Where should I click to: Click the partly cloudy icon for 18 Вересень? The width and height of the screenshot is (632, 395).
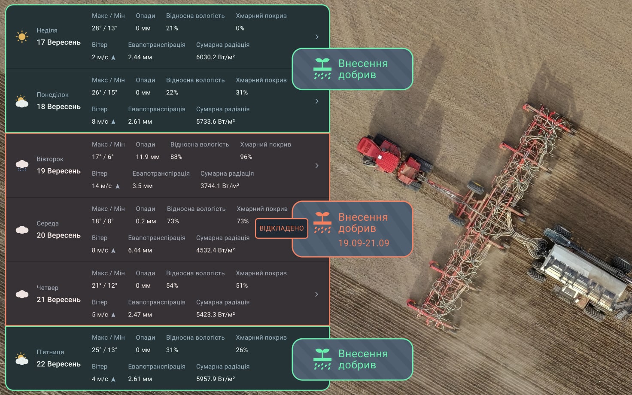pos(22,101)
